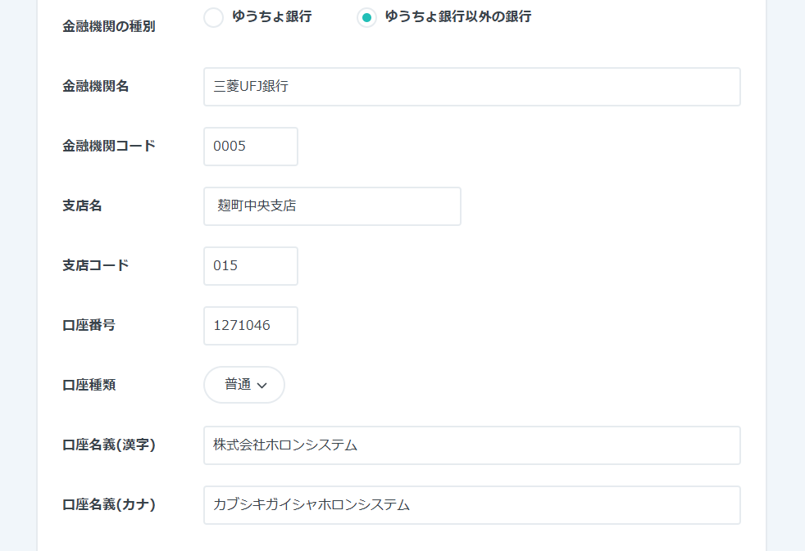Click the 口座名義(漢字) label text

[109, 445]
